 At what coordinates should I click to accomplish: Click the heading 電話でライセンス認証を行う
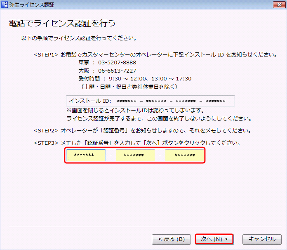click(x=62, y=23)
